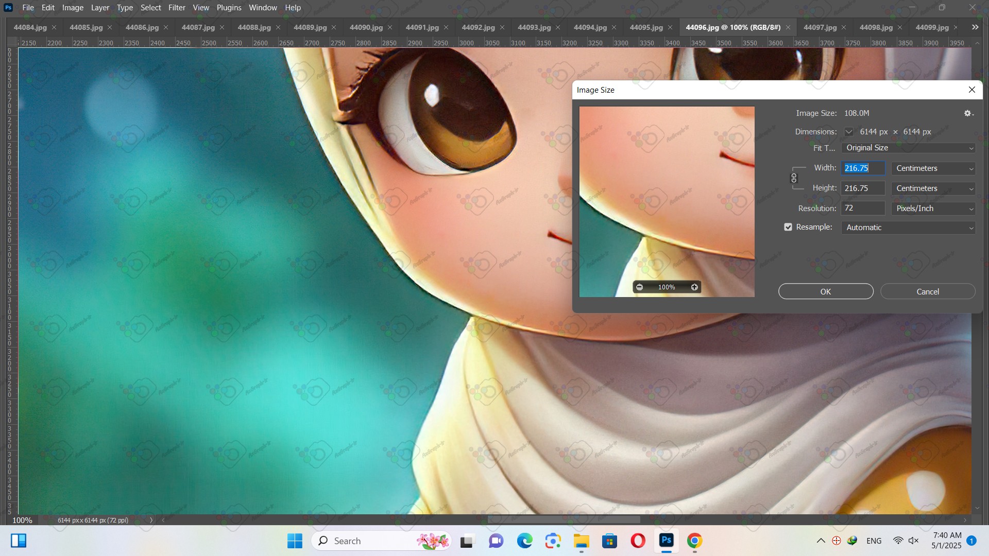
Task: Toggle constrain proportions chain link icon
Action: tap(794, 178)
